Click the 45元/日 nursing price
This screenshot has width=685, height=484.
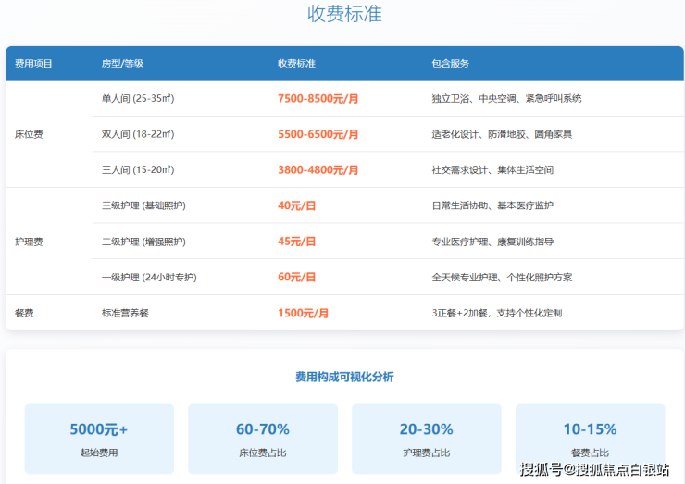[x=296, y=242]
